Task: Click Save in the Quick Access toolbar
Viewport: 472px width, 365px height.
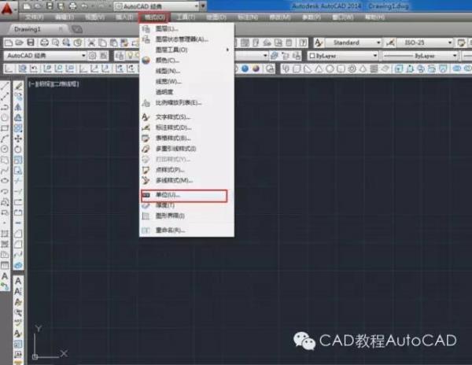Action: pyautogui.click(x=50, y=6)
